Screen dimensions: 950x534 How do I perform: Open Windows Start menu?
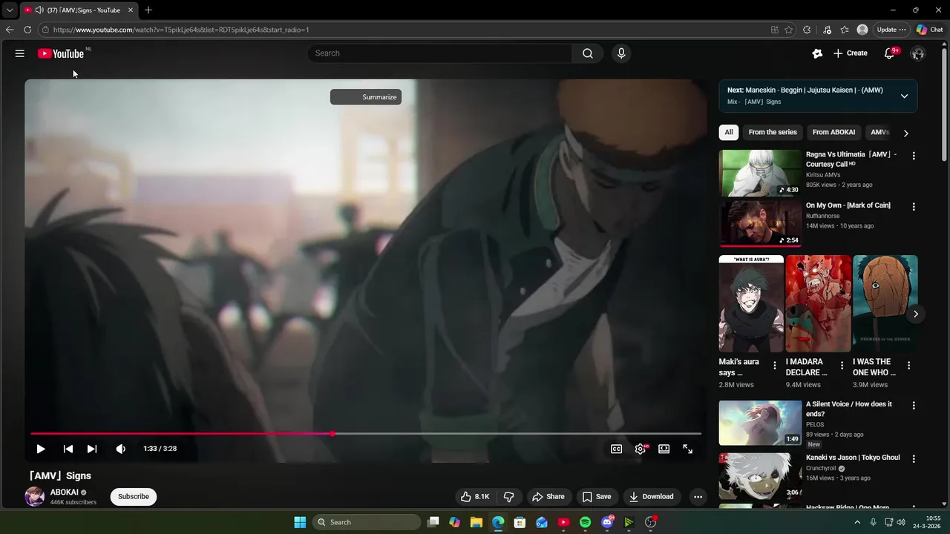click(300, 522)
